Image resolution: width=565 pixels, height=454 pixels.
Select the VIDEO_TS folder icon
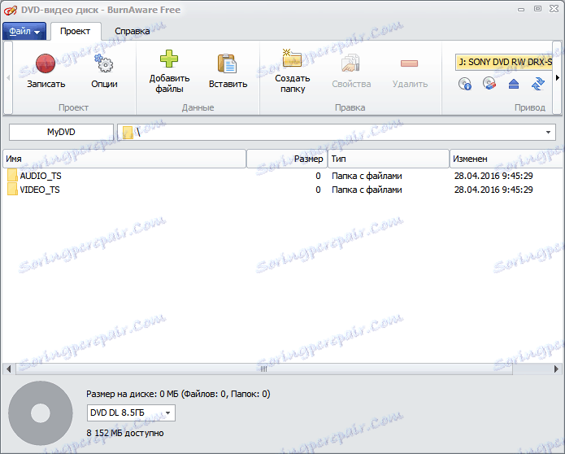(12, 189)
